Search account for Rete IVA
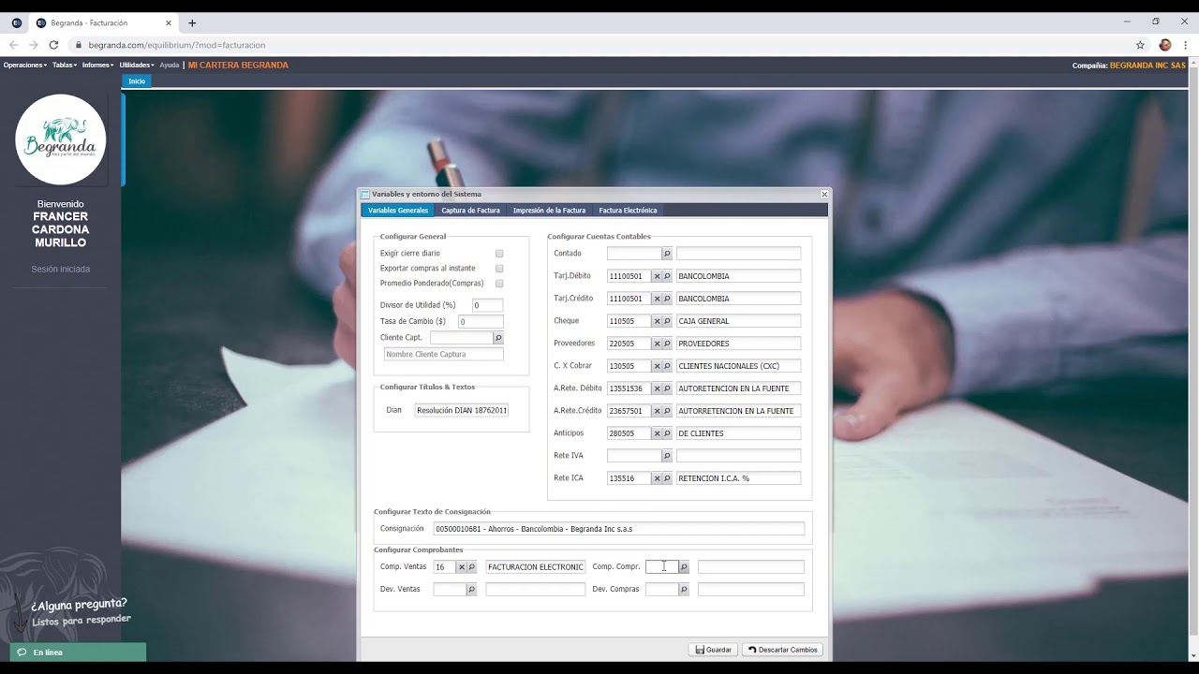The image size is (1199, 674). [667, 456]
